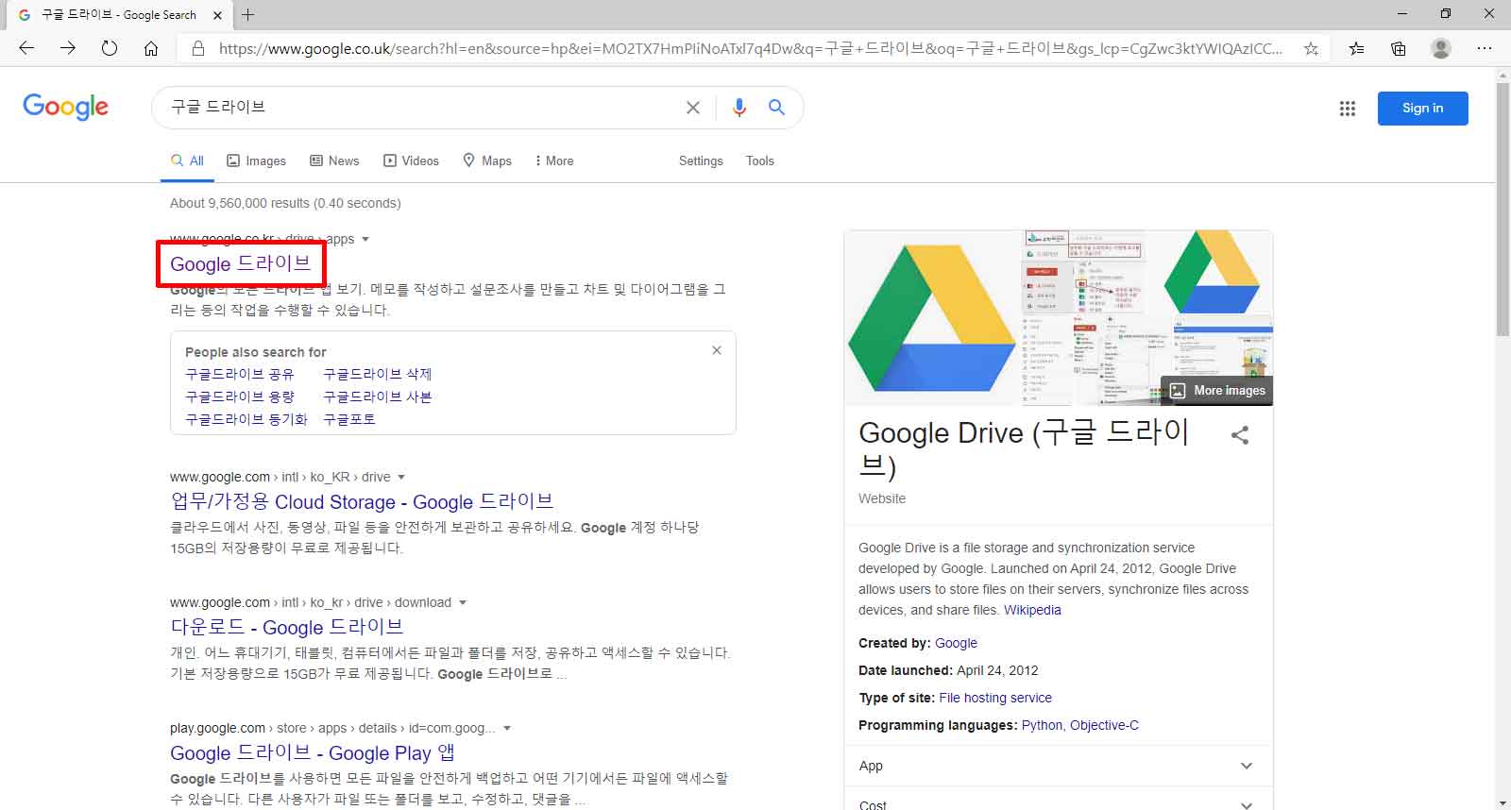Click the Google logo
Screen dimensions: 1511x810
66,107
